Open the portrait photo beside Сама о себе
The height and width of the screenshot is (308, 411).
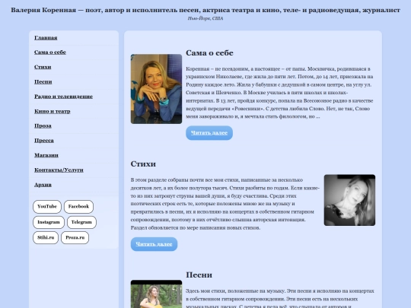pyautogui.click(x=156, y=89)
